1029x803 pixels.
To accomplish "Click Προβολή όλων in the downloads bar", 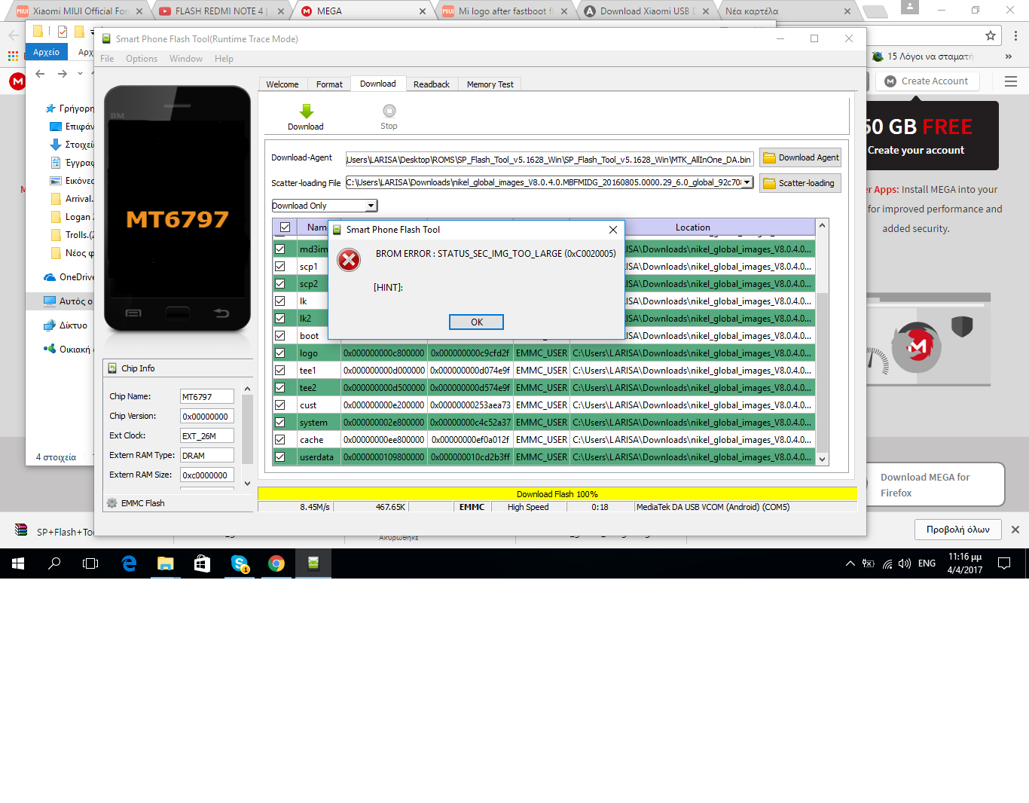I will coord(958,530).
